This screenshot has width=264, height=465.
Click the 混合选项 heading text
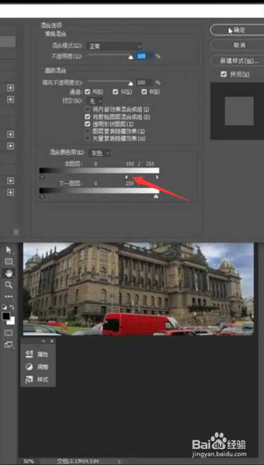51,25
